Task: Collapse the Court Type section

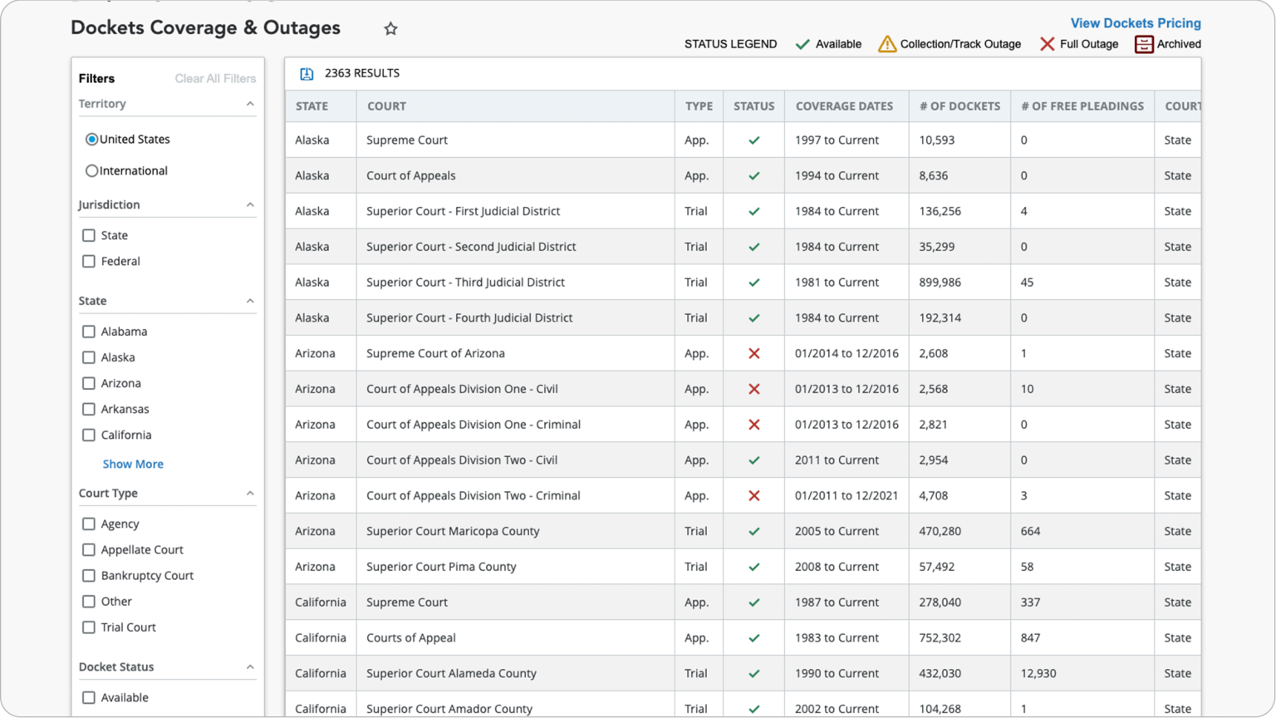Action: pos(250,492)
